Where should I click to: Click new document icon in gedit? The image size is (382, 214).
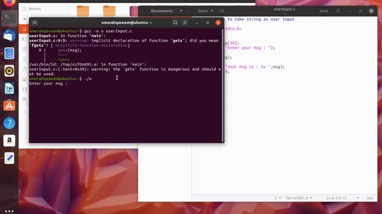pos(221,11)
